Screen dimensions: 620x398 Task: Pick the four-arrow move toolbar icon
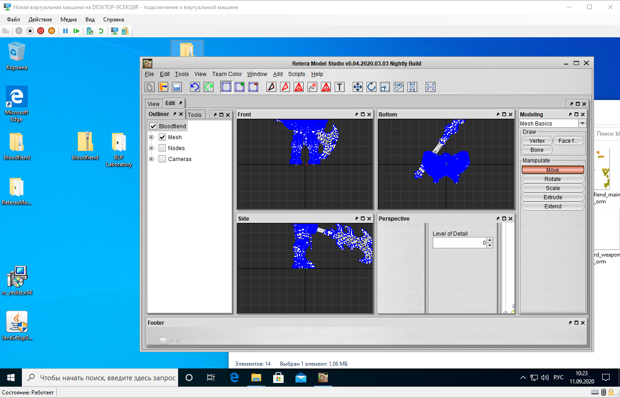tap(358, 87)
